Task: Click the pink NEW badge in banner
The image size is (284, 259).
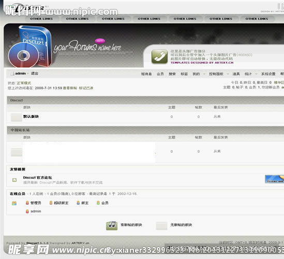Action: [100, 41]
